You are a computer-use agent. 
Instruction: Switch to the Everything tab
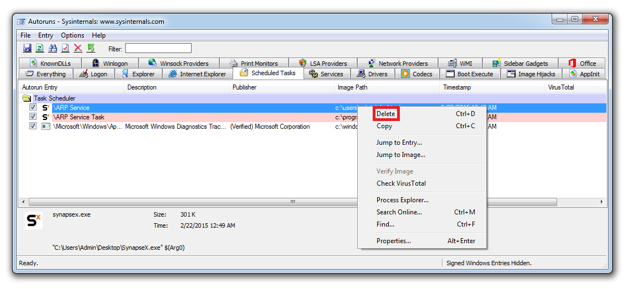coord(45,74)
